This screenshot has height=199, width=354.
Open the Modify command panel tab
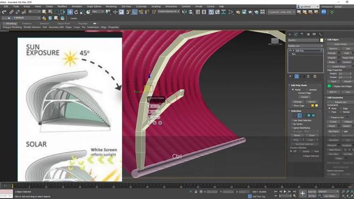point(296,34)
